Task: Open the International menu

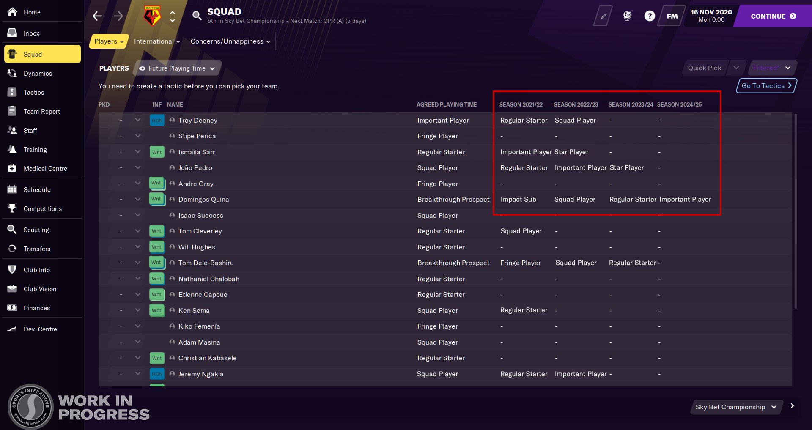Action: (157, 41)
